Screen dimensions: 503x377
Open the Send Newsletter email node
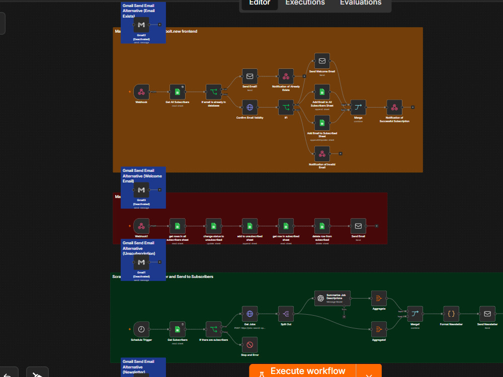point(487,314)
